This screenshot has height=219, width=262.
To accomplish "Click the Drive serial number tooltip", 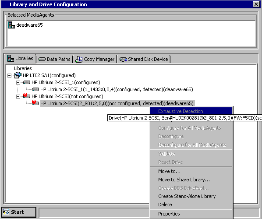I will click(184, 118).
